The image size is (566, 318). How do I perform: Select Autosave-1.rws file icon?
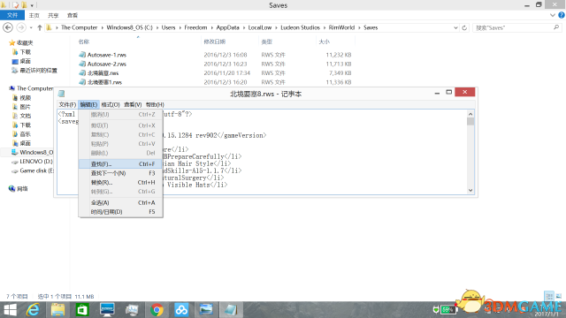[82, 55]
